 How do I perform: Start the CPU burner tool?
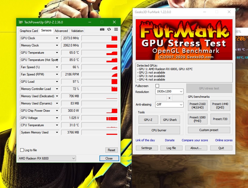(159, 130)
